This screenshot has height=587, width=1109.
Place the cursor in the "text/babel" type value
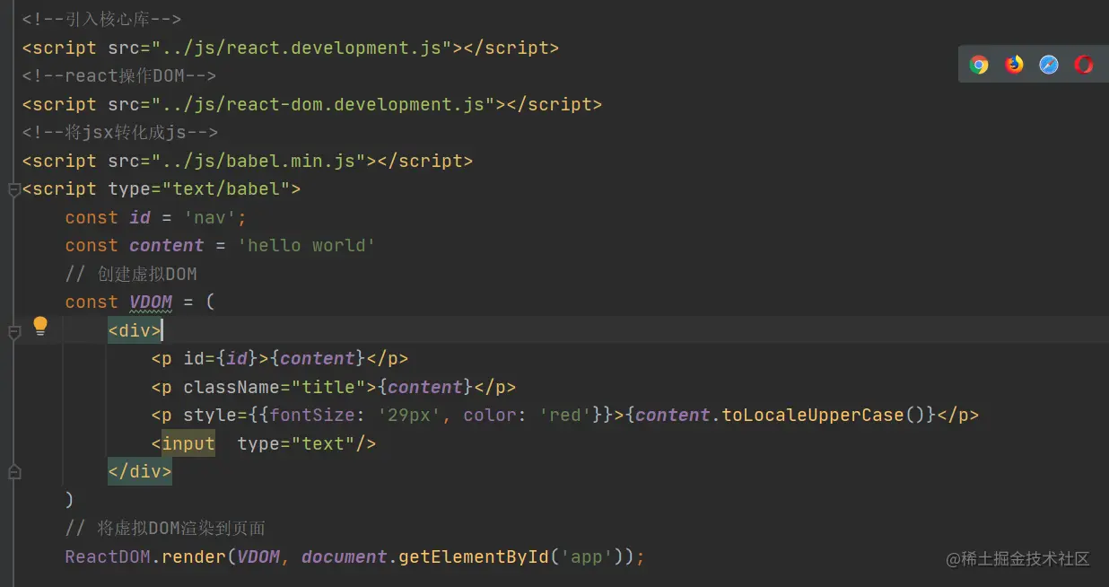click(x=225, y=188)
